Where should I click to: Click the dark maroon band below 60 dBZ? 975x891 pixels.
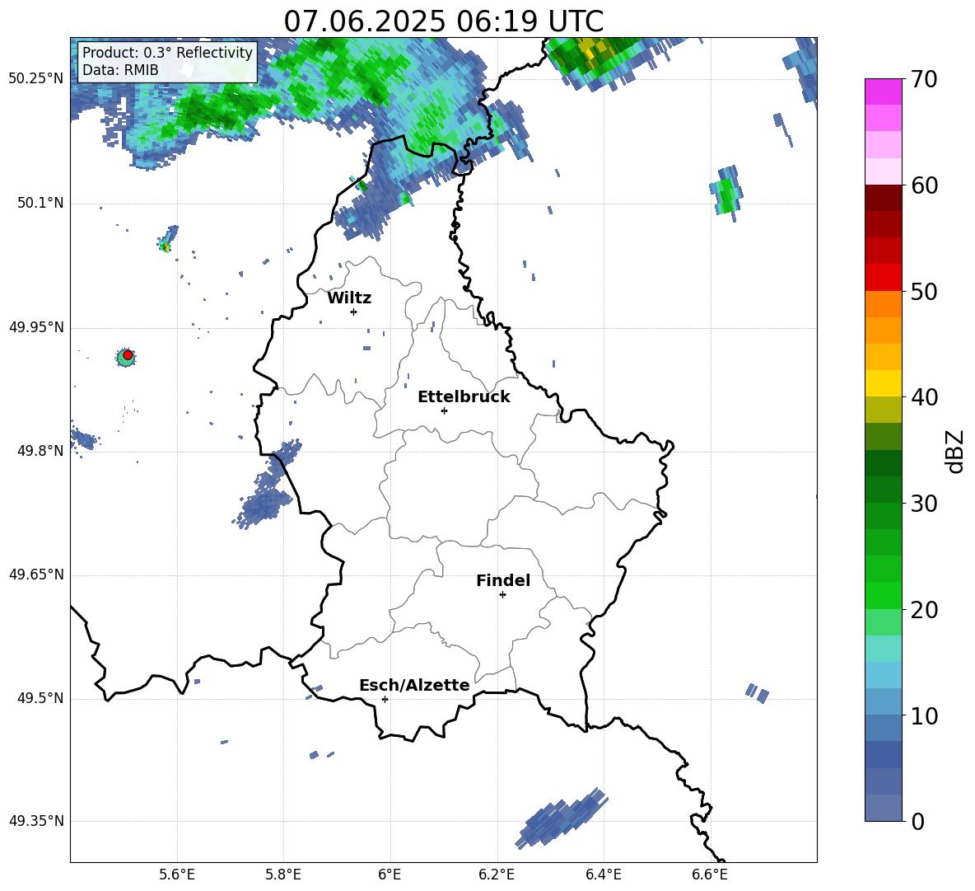coord(883,198)
